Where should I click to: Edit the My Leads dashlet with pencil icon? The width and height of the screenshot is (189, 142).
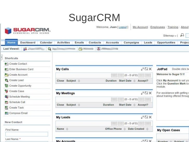pos(142,117)
